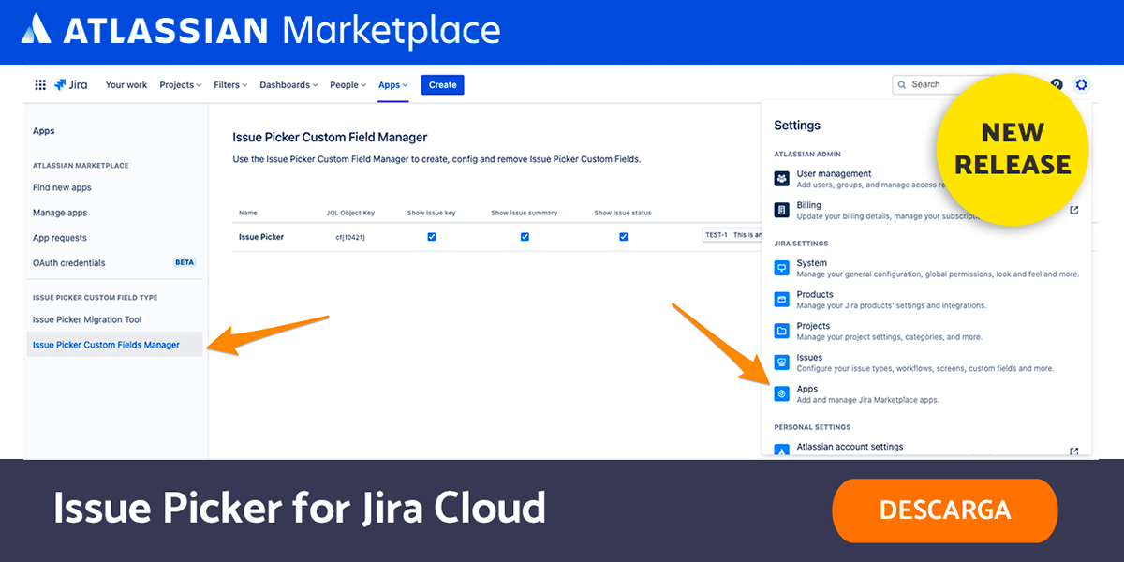1124x562 pixels.
Task: Click the JQL Object Key column header
Action: point(350,213)
